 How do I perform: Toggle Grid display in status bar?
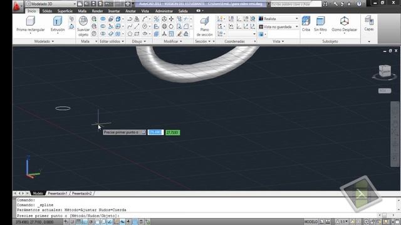78,222
